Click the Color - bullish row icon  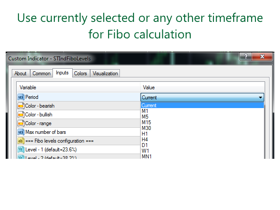(21, 115)
